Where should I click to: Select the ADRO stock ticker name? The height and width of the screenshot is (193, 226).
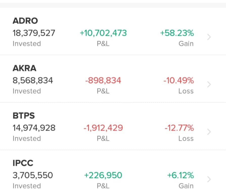click(x=25, y=21)
